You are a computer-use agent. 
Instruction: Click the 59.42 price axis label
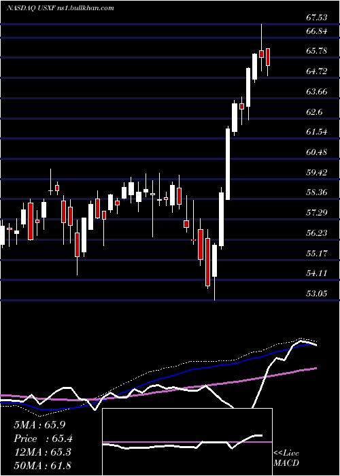tap(317, 173)
